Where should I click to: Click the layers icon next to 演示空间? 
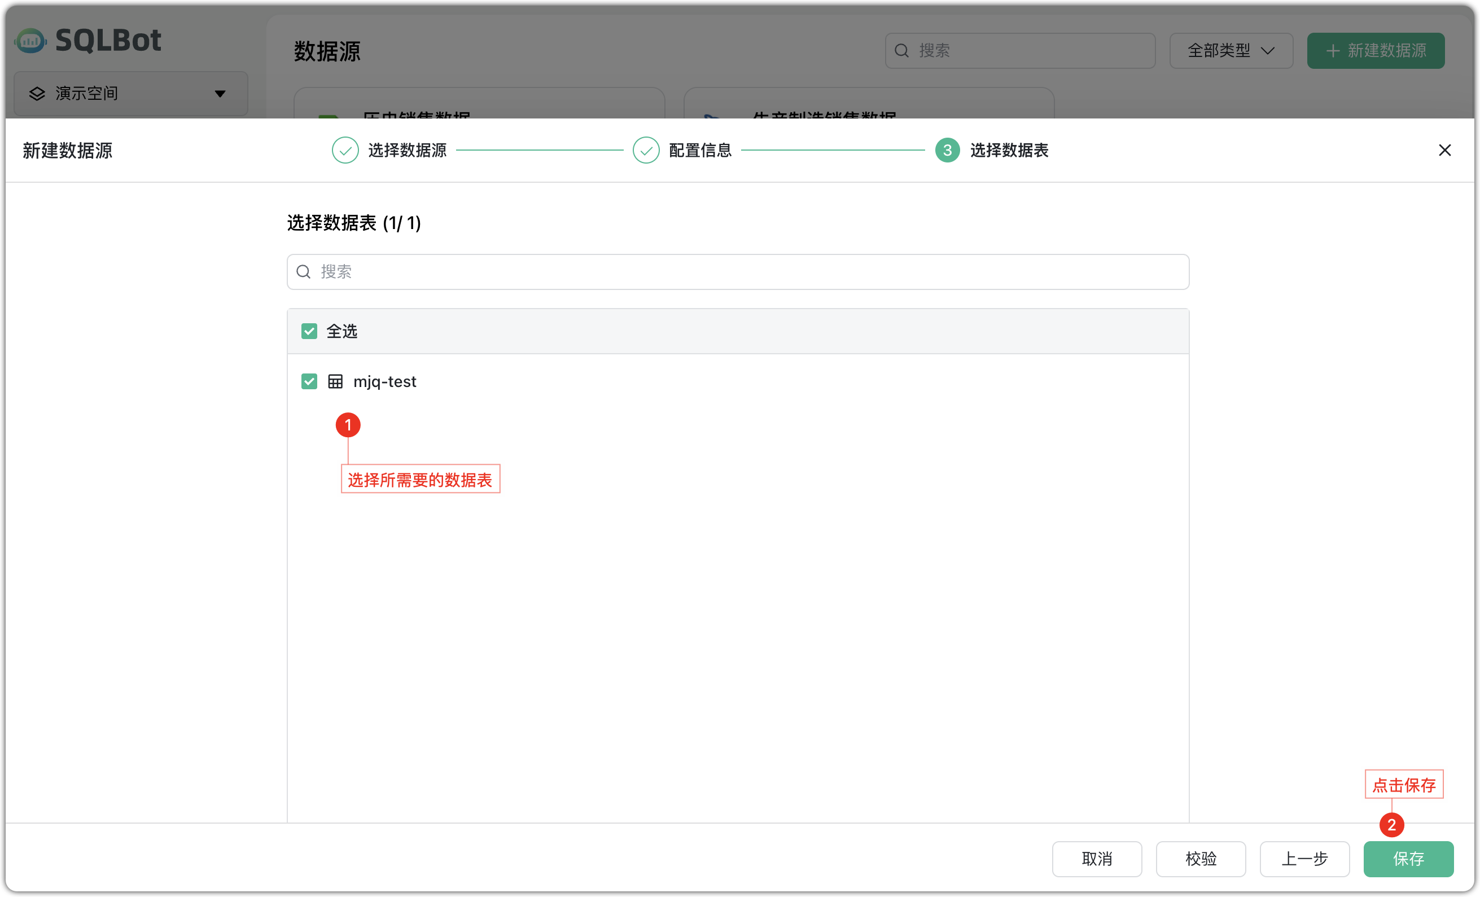[37, 93]
